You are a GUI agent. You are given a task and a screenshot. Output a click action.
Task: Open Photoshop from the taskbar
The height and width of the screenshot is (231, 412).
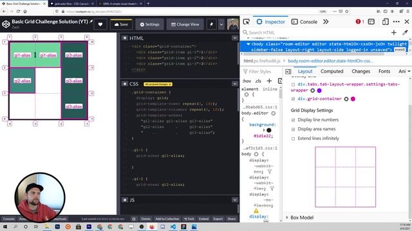pyautogui.click(x=57, y=227)
